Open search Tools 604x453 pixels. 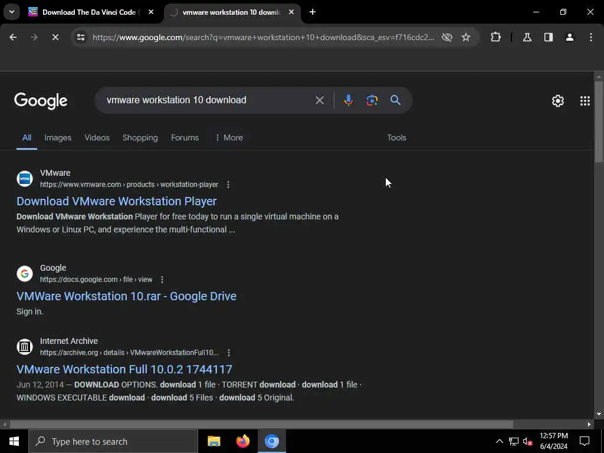coord(397,138)
